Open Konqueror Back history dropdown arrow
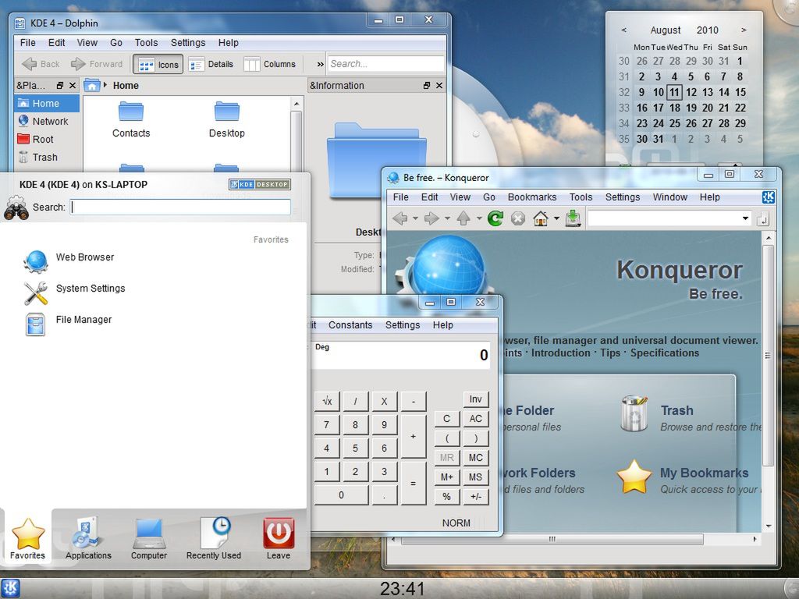This screenshot has width=799, height=599. [x=415, y=218]
